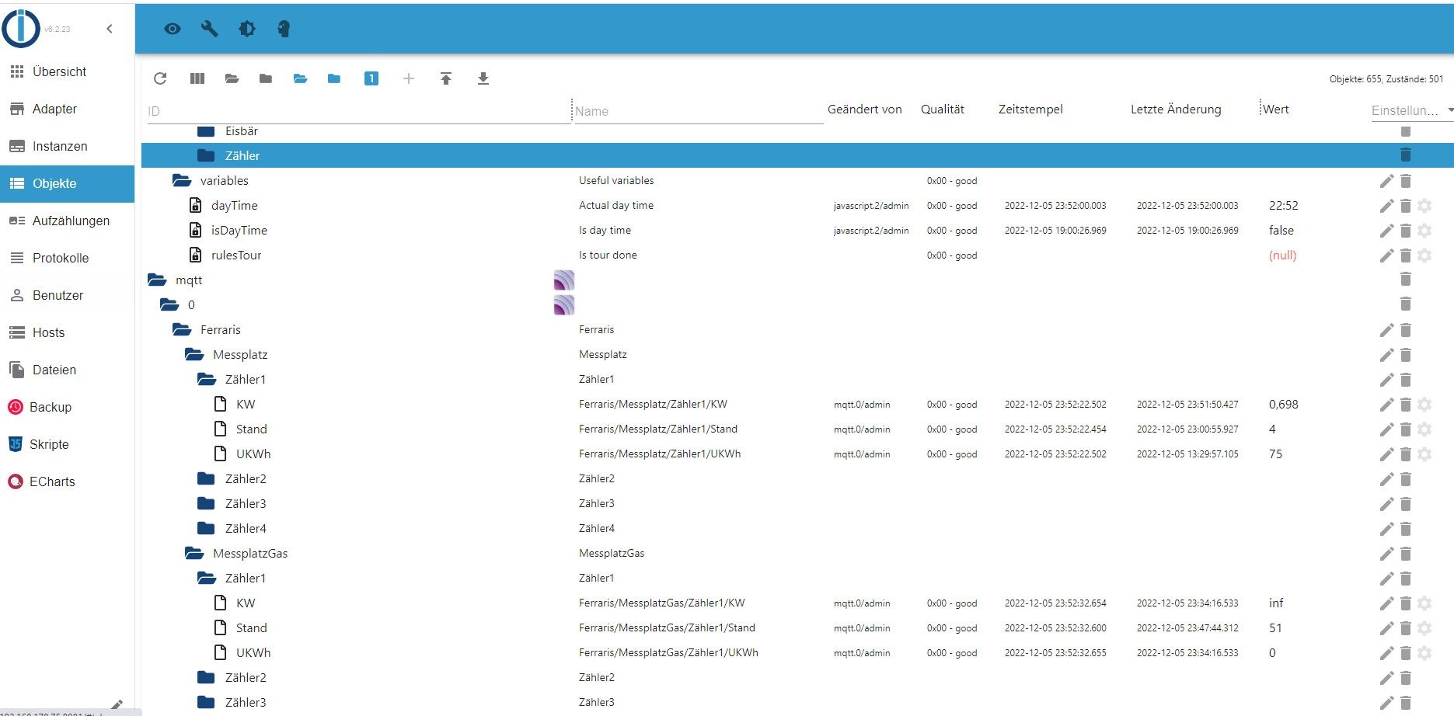Open Dateien files page

coord(67,370)
